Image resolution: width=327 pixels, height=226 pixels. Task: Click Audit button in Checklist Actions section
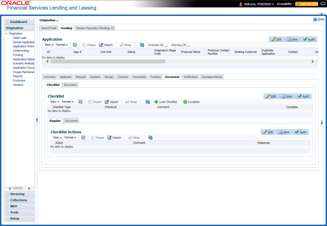point(300,132)
